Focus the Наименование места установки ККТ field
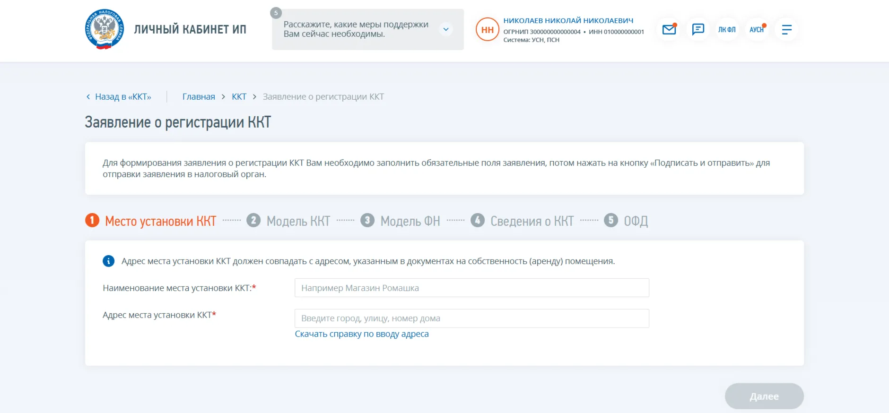The width and height of the screenshot is (889, 413). click(471, 288)
